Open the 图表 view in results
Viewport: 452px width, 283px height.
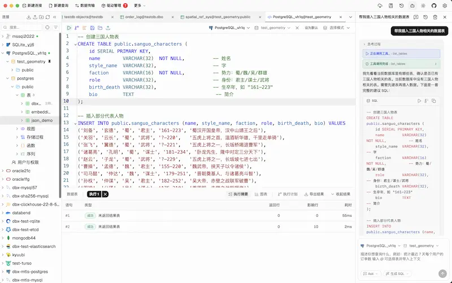click(x=261, y=194)
